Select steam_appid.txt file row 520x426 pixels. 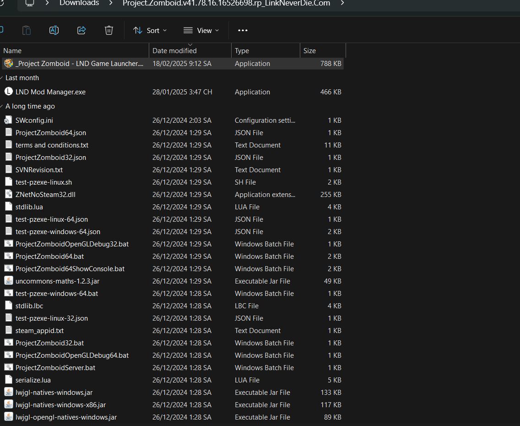[x=39, y=330]
